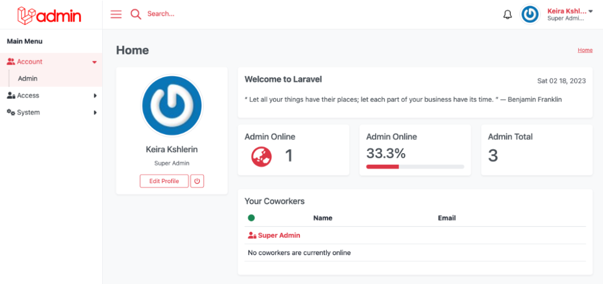Click the search magnifier icon
The width and height of the screenshot is (603, 284).
coord(136,14)
